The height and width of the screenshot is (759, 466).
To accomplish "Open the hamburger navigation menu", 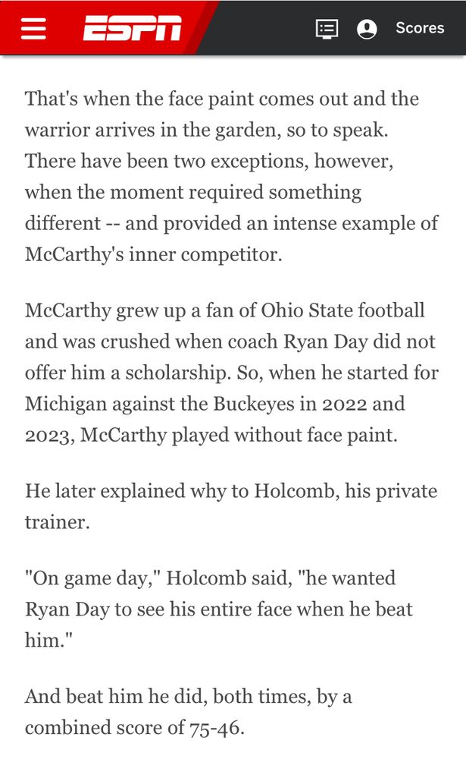I will point(33,28).
